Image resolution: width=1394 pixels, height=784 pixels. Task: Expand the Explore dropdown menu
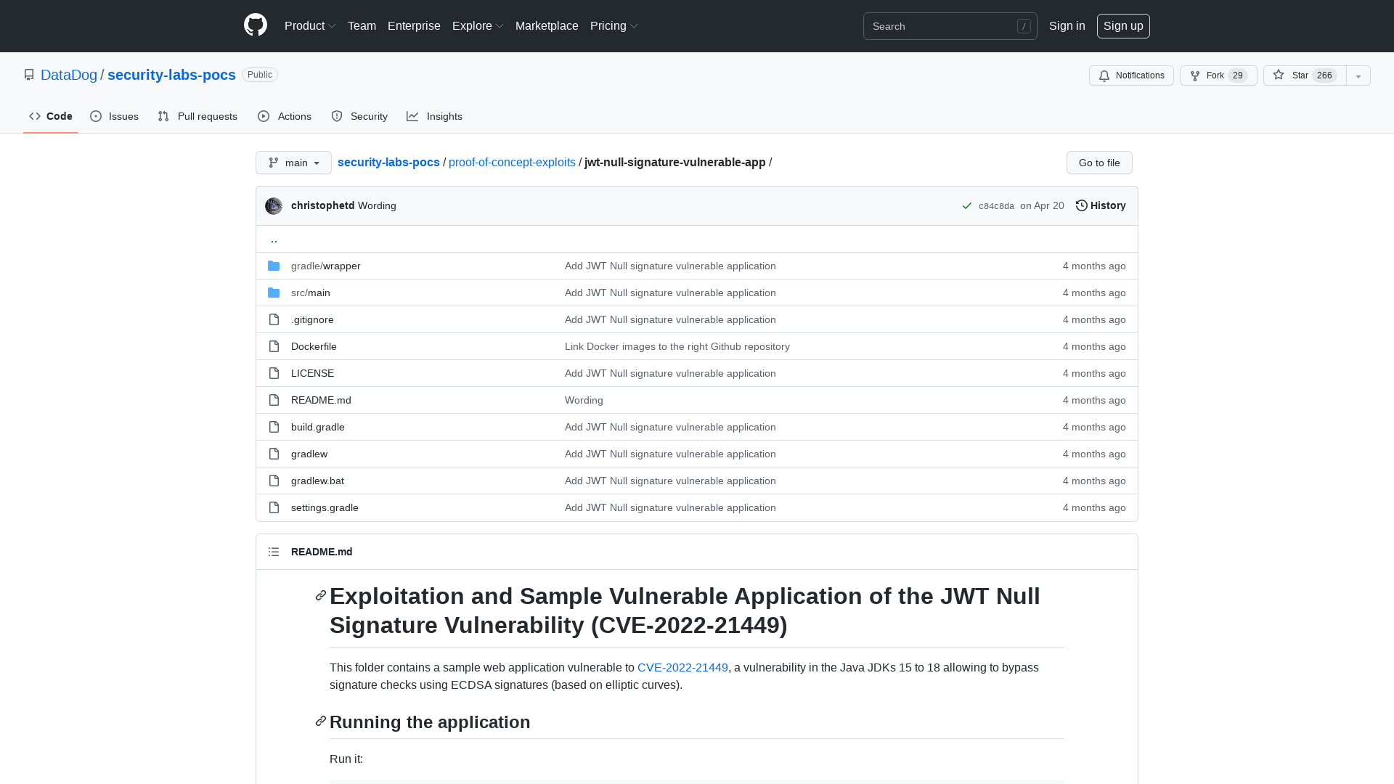click(478, 26)
